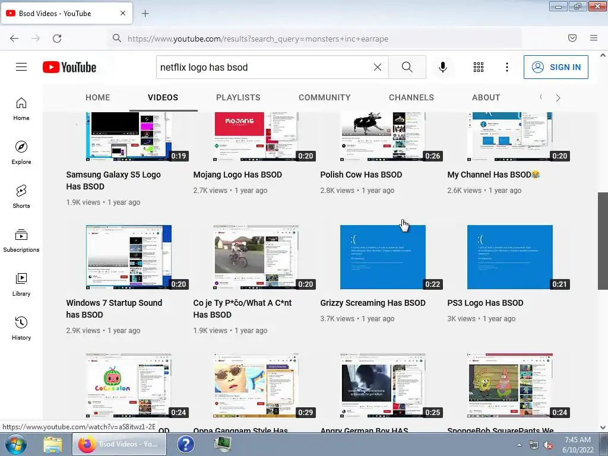
Task: Open the YouTube hamburger guide menu
Action: coord(21,67)
